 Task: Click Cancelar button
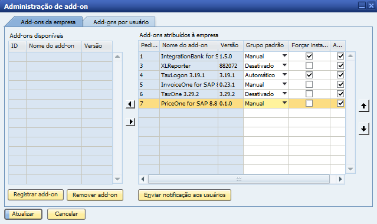[x=66, y=214]
